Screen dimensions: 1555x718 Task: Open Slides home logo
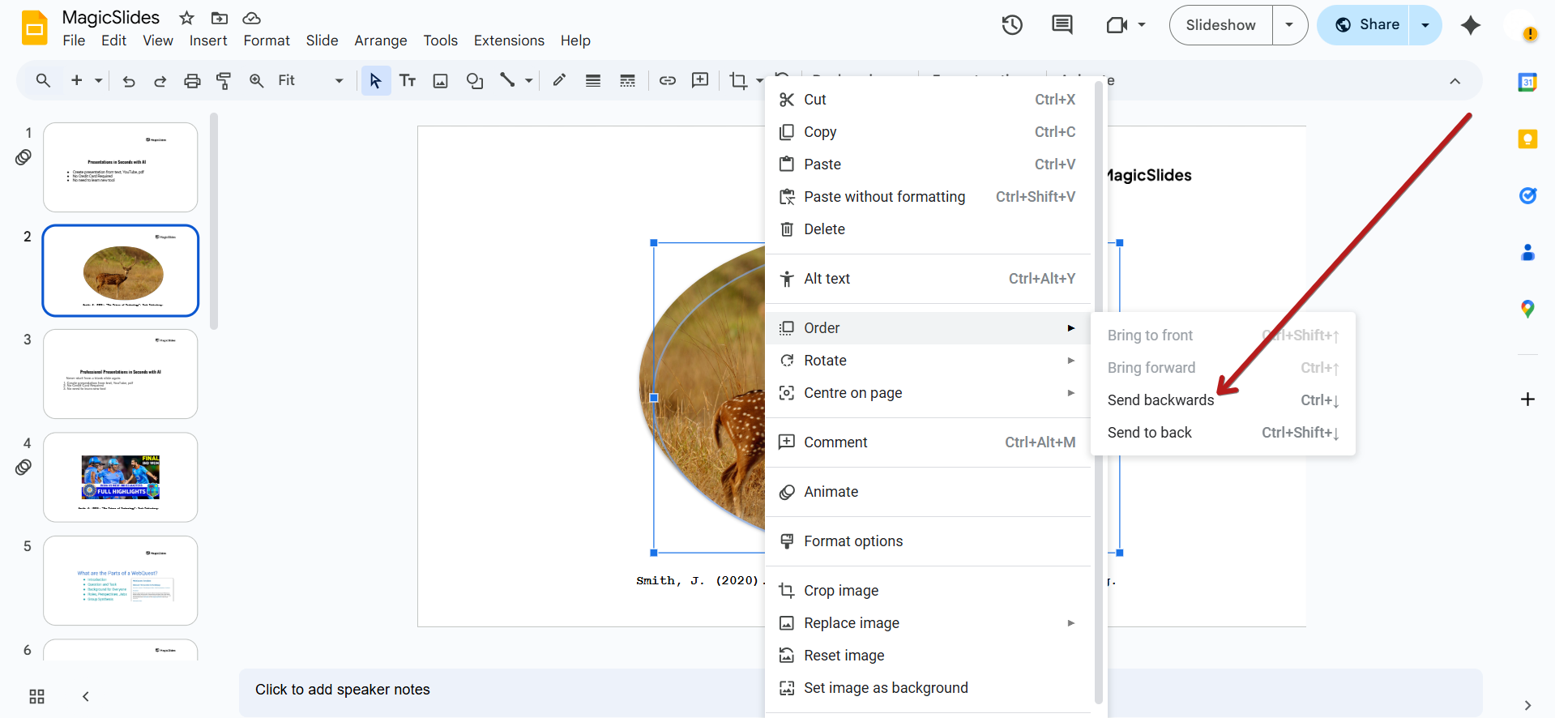click(x=34, y=28)
